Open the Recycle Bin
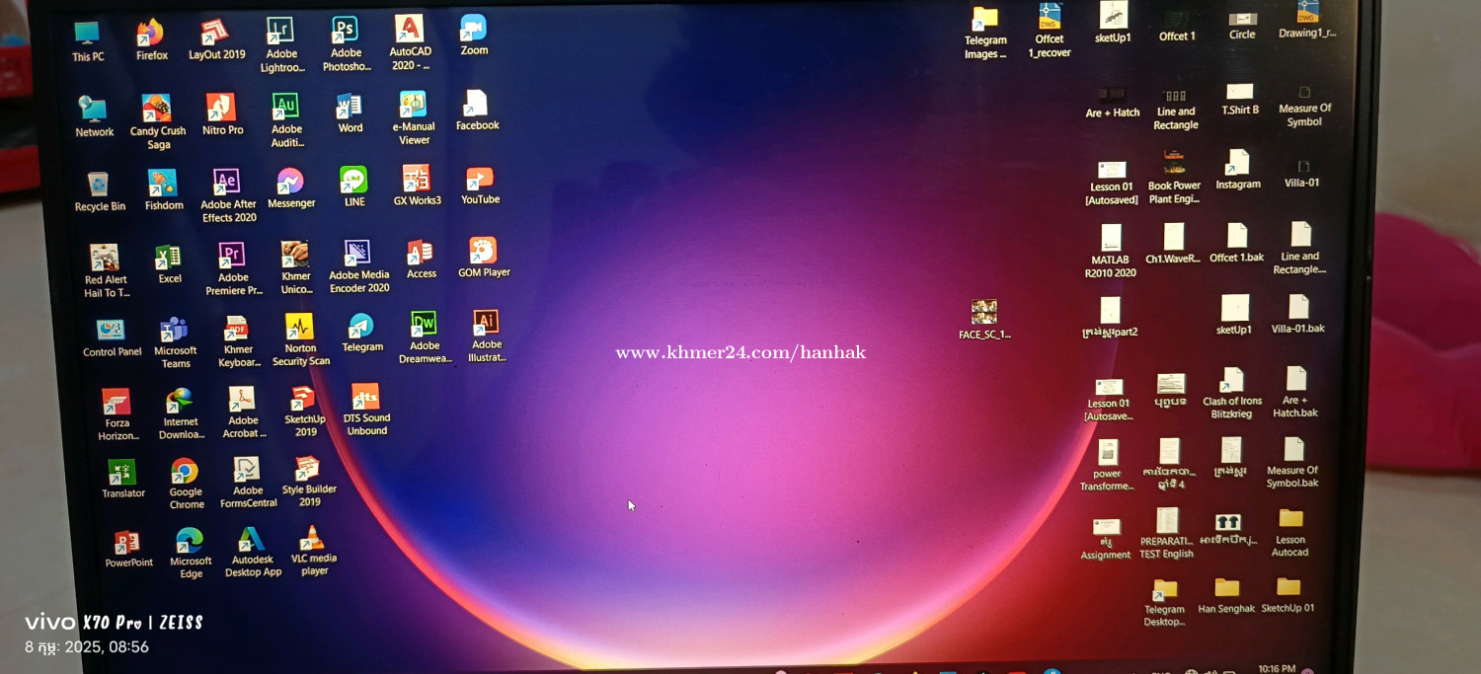The height and width of the screenshot is (674, 1481). (x=100, y=191)
